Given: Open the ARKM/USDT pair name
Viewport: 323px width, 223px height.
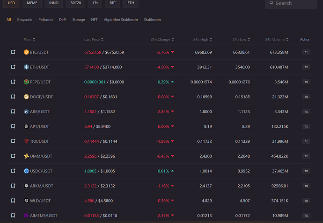Looking at the screenshot, I should click(x=41, y=186).
